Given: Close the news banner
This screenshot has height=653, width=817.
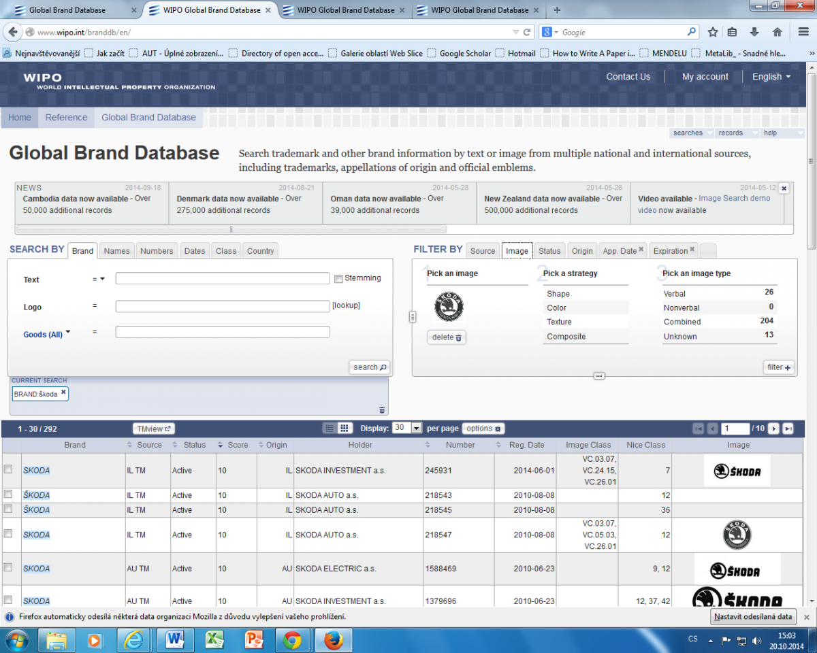Looking at the screenshot, I should click(784, 188).
